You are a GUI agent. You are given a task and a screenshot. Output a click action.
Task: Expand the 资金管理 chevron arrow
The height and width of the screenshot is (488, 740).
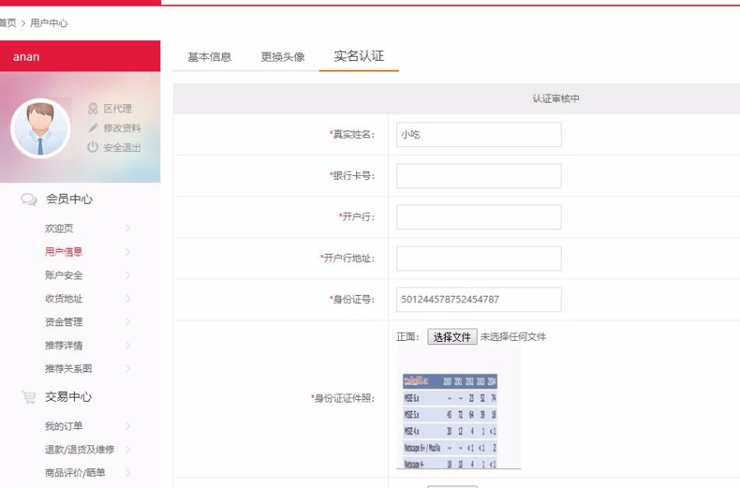[x=128, y=322]
